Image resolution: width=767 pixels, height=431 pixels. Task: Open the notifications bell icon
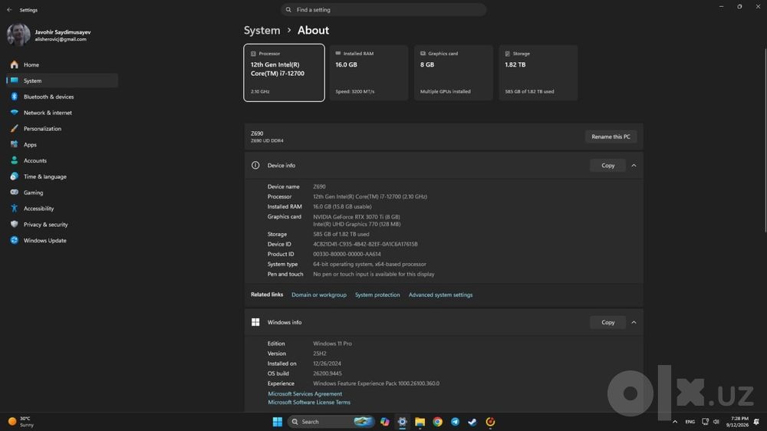757,422
